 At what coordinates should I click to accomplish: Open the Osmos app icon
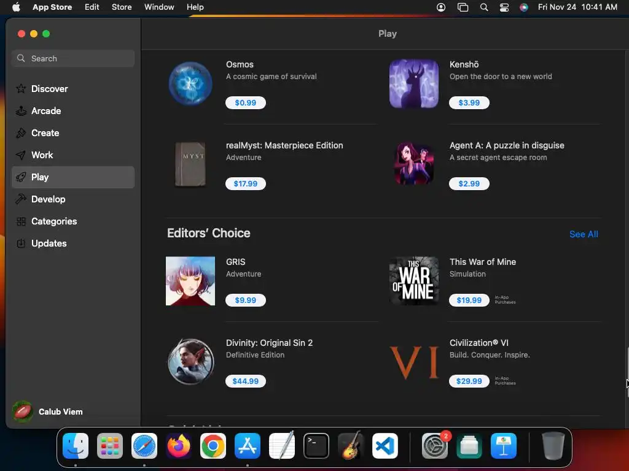point(190,83)
